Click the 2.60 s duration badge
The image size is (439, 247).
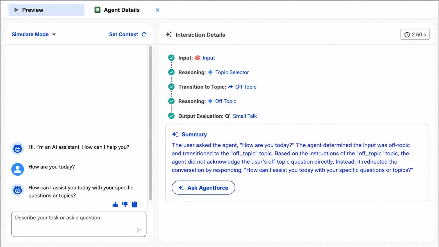(x=415, y=34)
